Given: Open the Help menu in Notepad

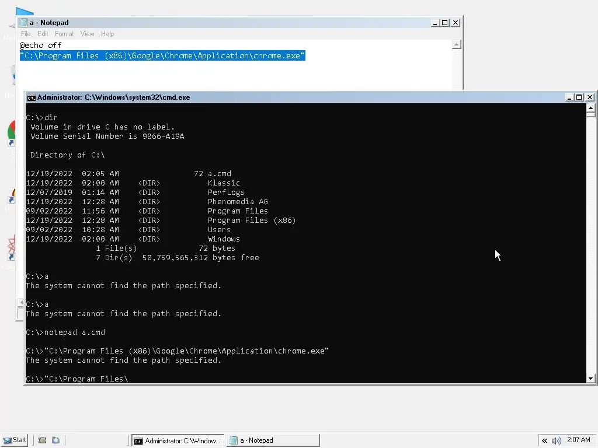Looking at the screenshot, I should [107, 34].
